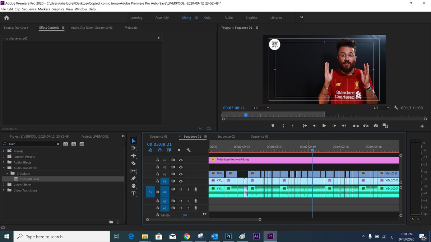Image resolution: width=431 pixels, height=242 pixels.
Task: Open the Graphics menu in menu bar
Action: click(x=58, y=9)
